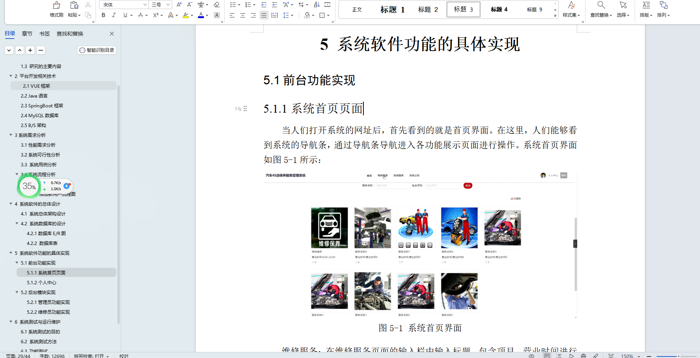Click the borders icon
700x358 pixels.
point(322,15)
